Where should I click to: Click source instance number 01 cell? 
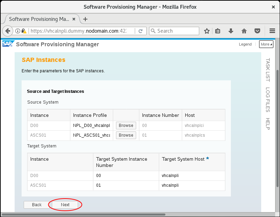[x=160, y=135]
